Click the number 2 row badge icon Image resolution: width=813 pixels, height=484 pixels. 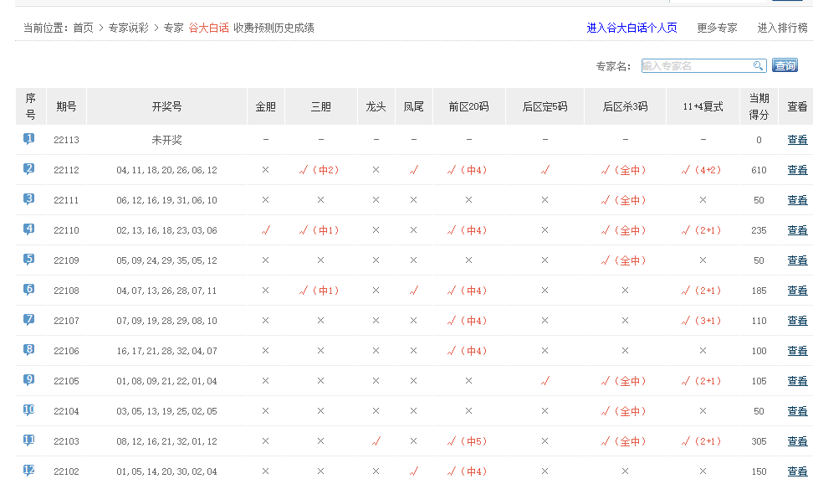click(x=29, y=169)
